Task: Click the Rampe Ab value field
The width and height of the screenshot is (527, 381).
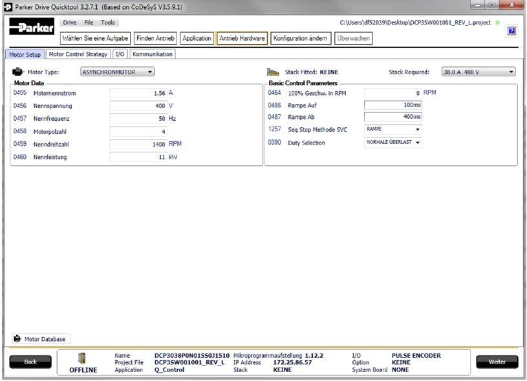Action: click(x=393, y=117)
